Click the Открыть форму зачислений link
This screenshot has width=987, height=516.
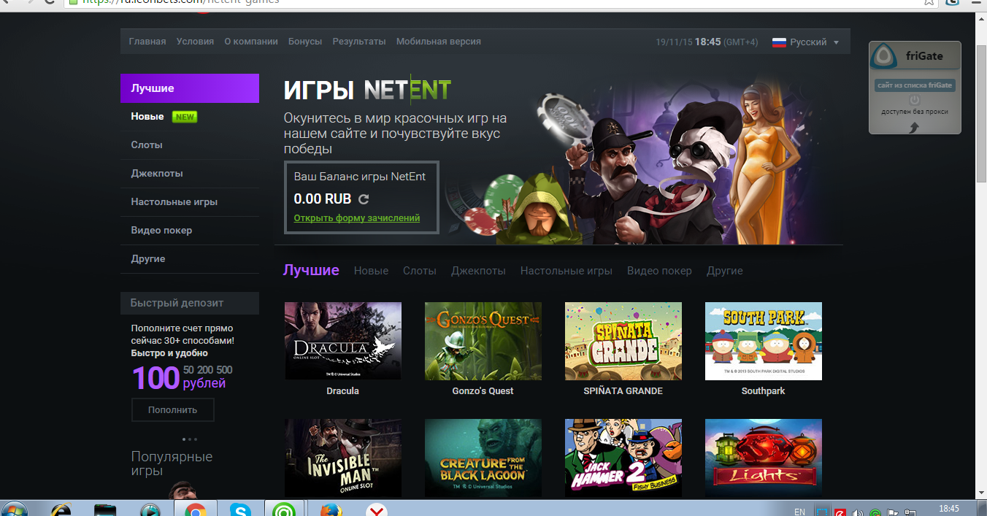[x=356, y=218]
